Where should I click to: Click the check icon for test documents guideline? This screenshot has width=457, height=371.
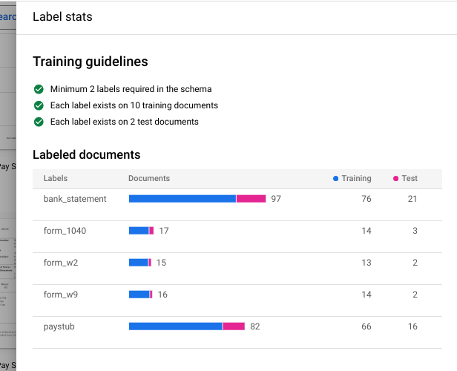tap(39, 122)
